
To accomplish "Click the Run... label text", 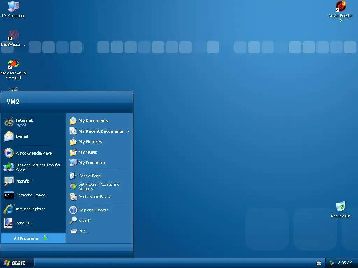I will click(x=84, y=231).
